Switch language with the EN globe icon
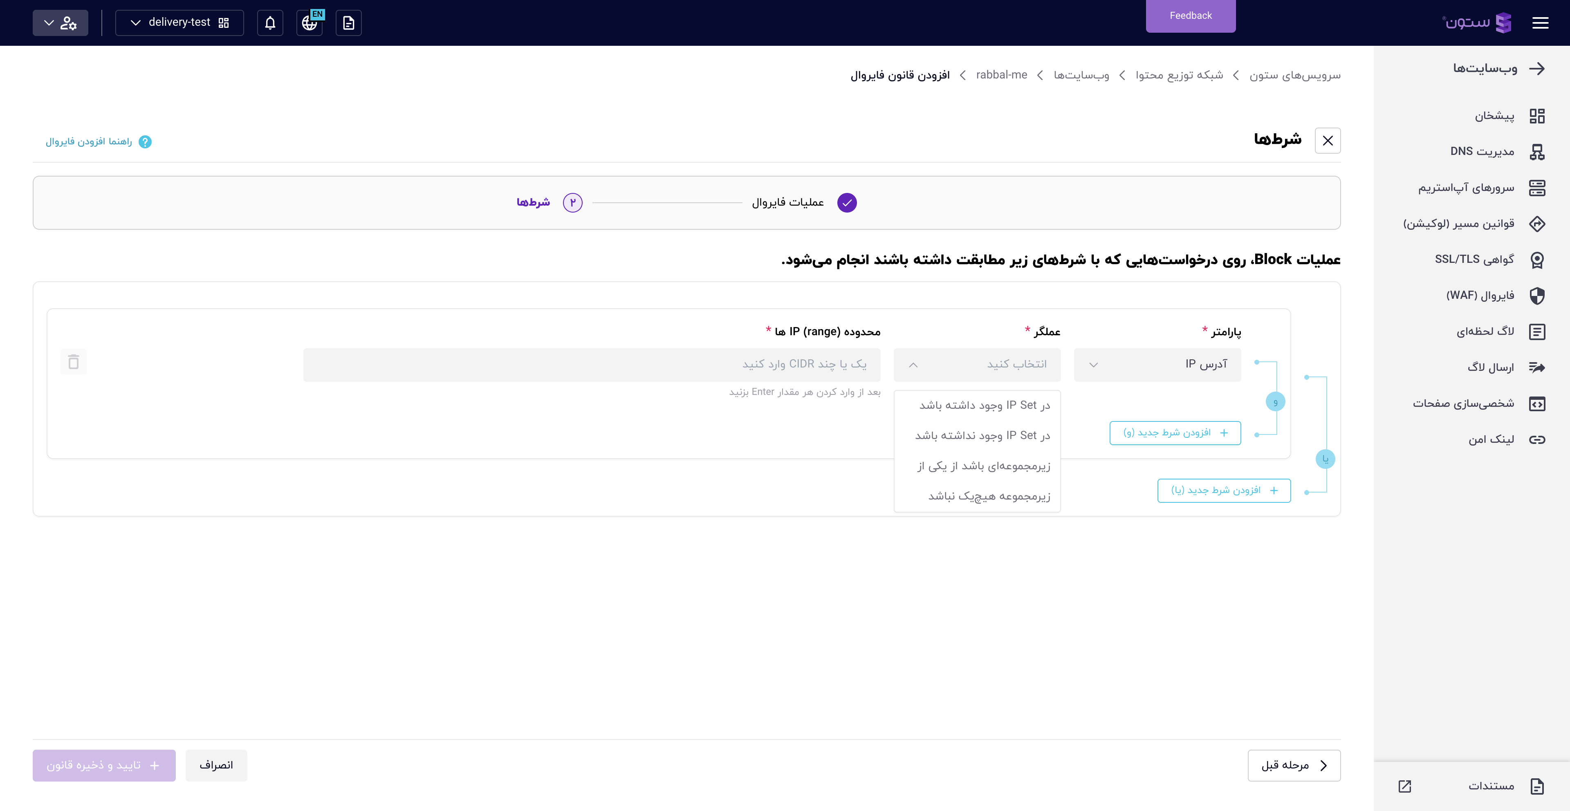Image resolution: width=1570 pixels, height=811 pixels. 310,22
